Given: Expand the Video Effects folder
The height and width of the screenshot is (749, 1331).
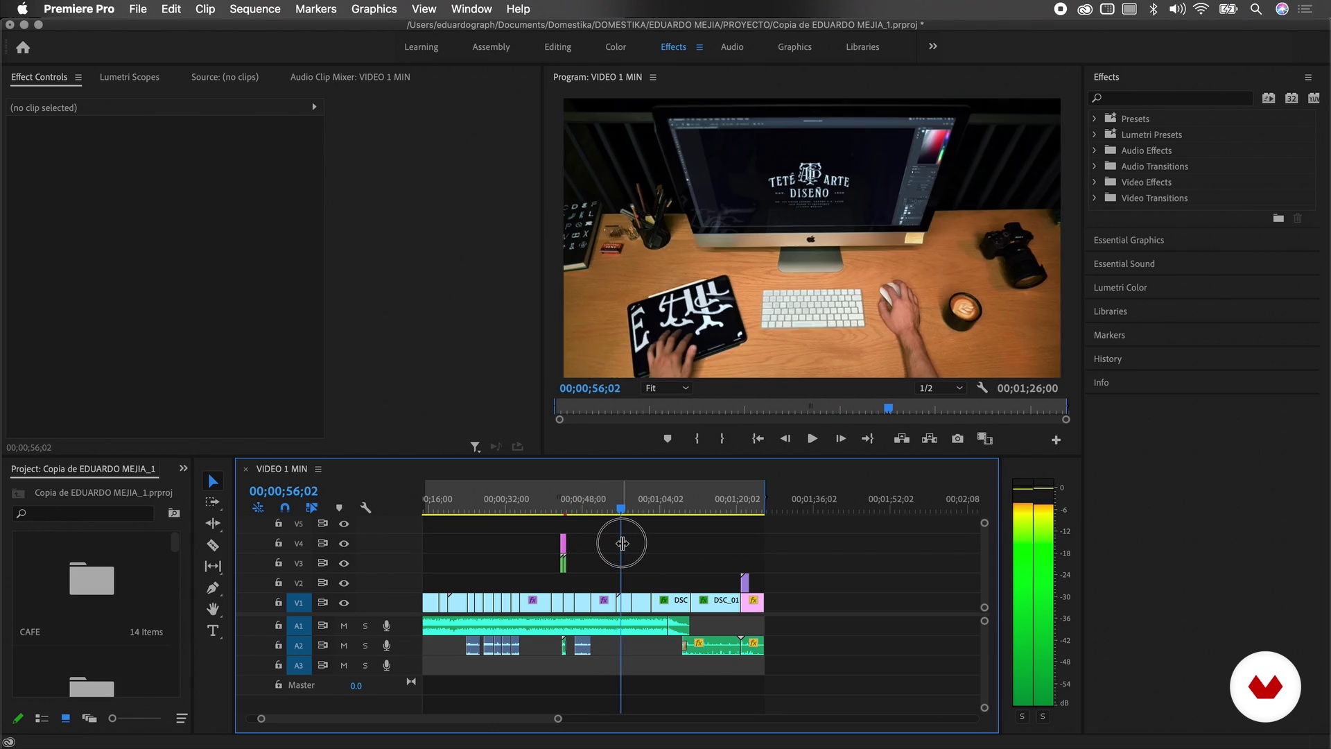Looking at the screenshot, I should click(x=1095, y=182).
